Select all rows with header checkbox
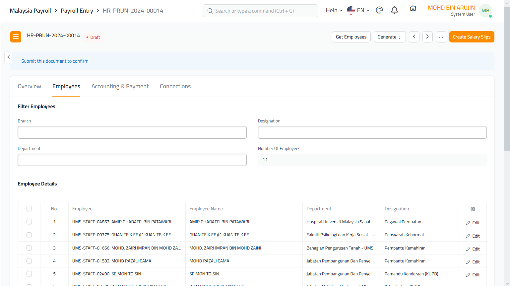510x286 pixels. tap(29, 209)
